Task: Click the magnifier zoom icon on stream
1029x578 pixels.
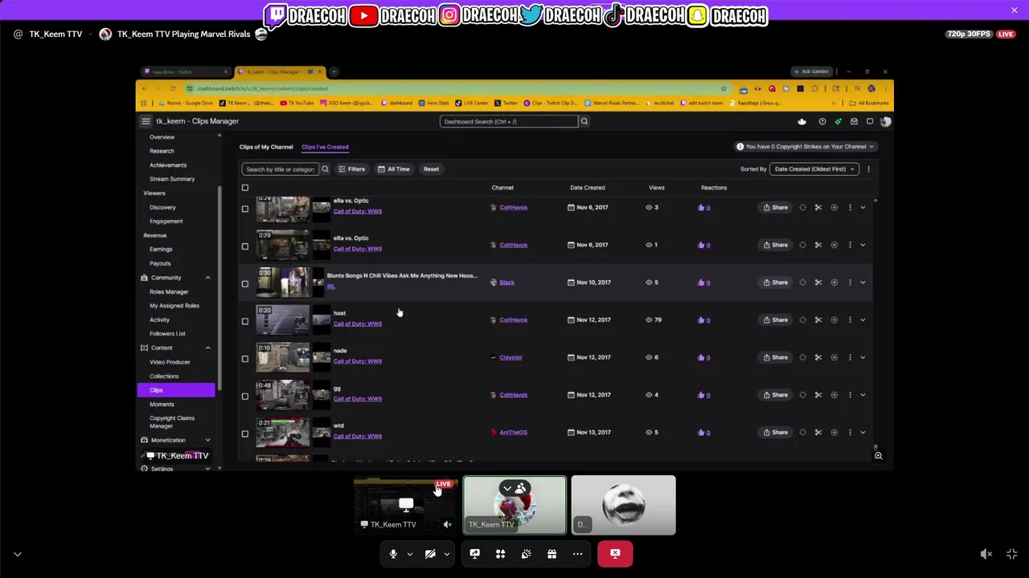Action: (879, 456)
